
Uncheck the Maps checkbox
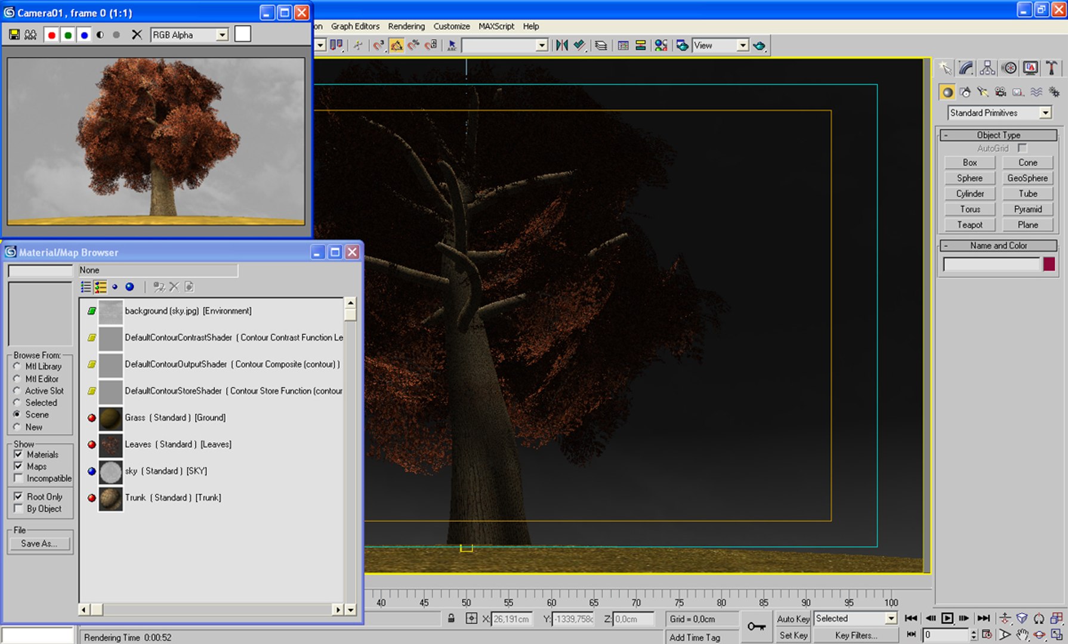coord(18,466)
